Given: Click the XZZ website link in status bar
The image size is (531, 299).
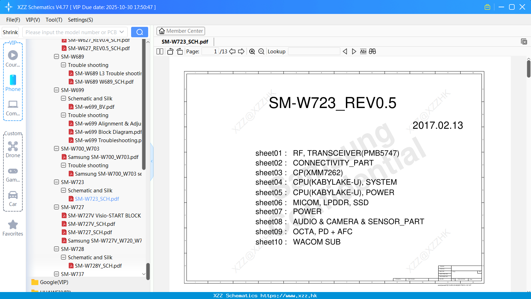Looking at the screenshot, I should 289,296.
